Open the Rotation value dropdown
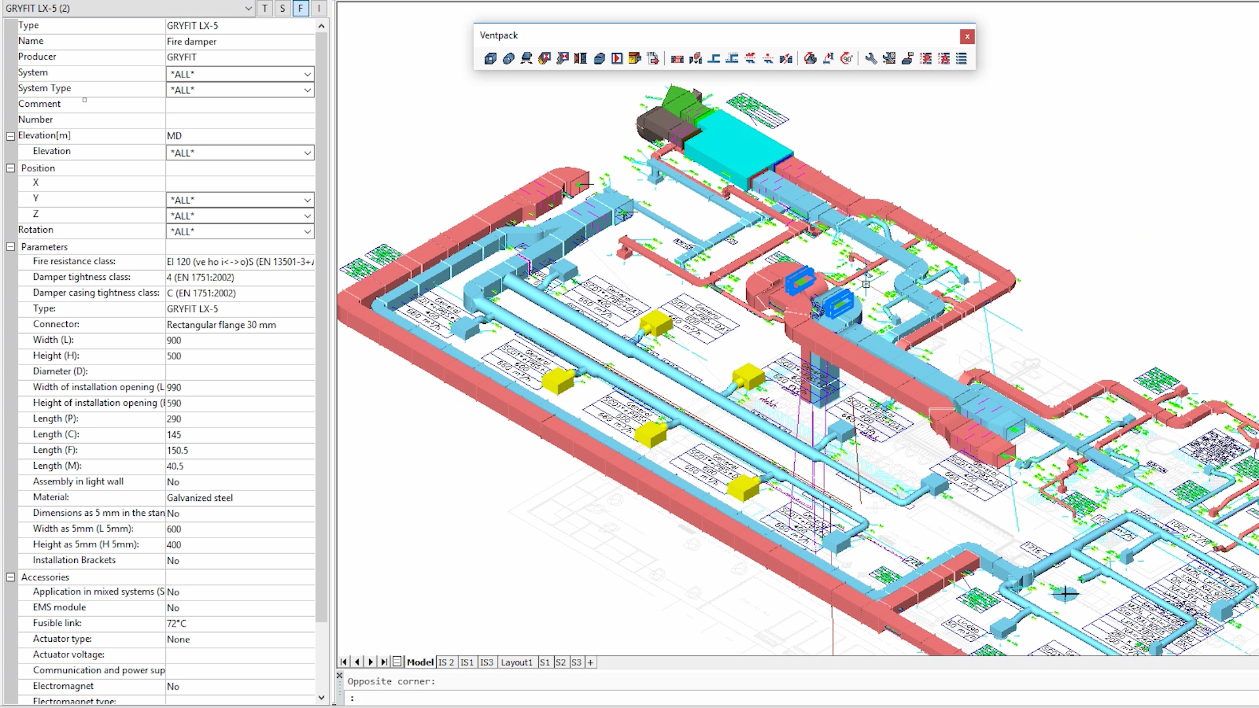This screenshot has width=1259, height=708. coord(307,231)
